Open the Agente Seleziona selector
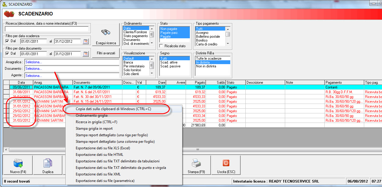382x187 pixels. [72, 75]
